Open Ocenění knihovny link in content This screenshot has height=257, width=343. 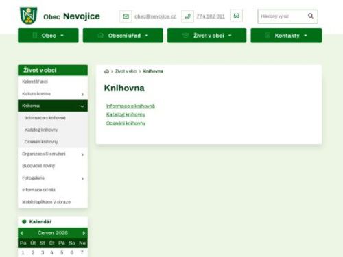tap(126, 123)
